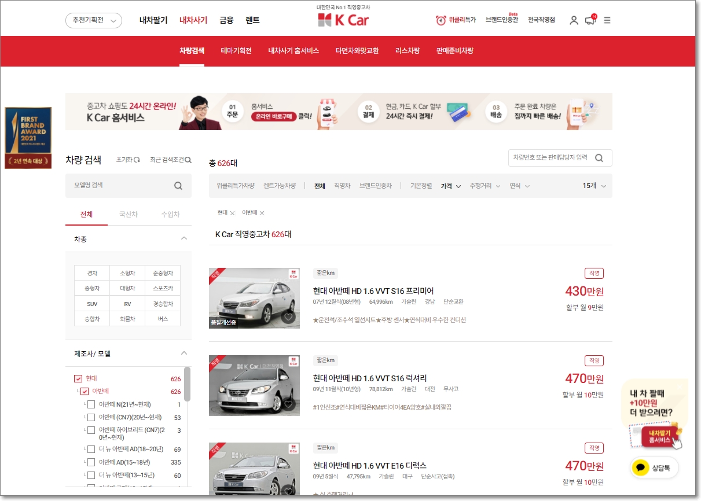Click the K Car logo
Image resolution: width=701 pixels, height=501 pixels.
[343, 20]
